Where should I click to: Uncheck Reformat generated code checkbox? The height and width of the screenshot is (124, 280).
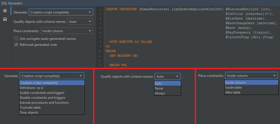pyautogui.click(x=16, y=44)
